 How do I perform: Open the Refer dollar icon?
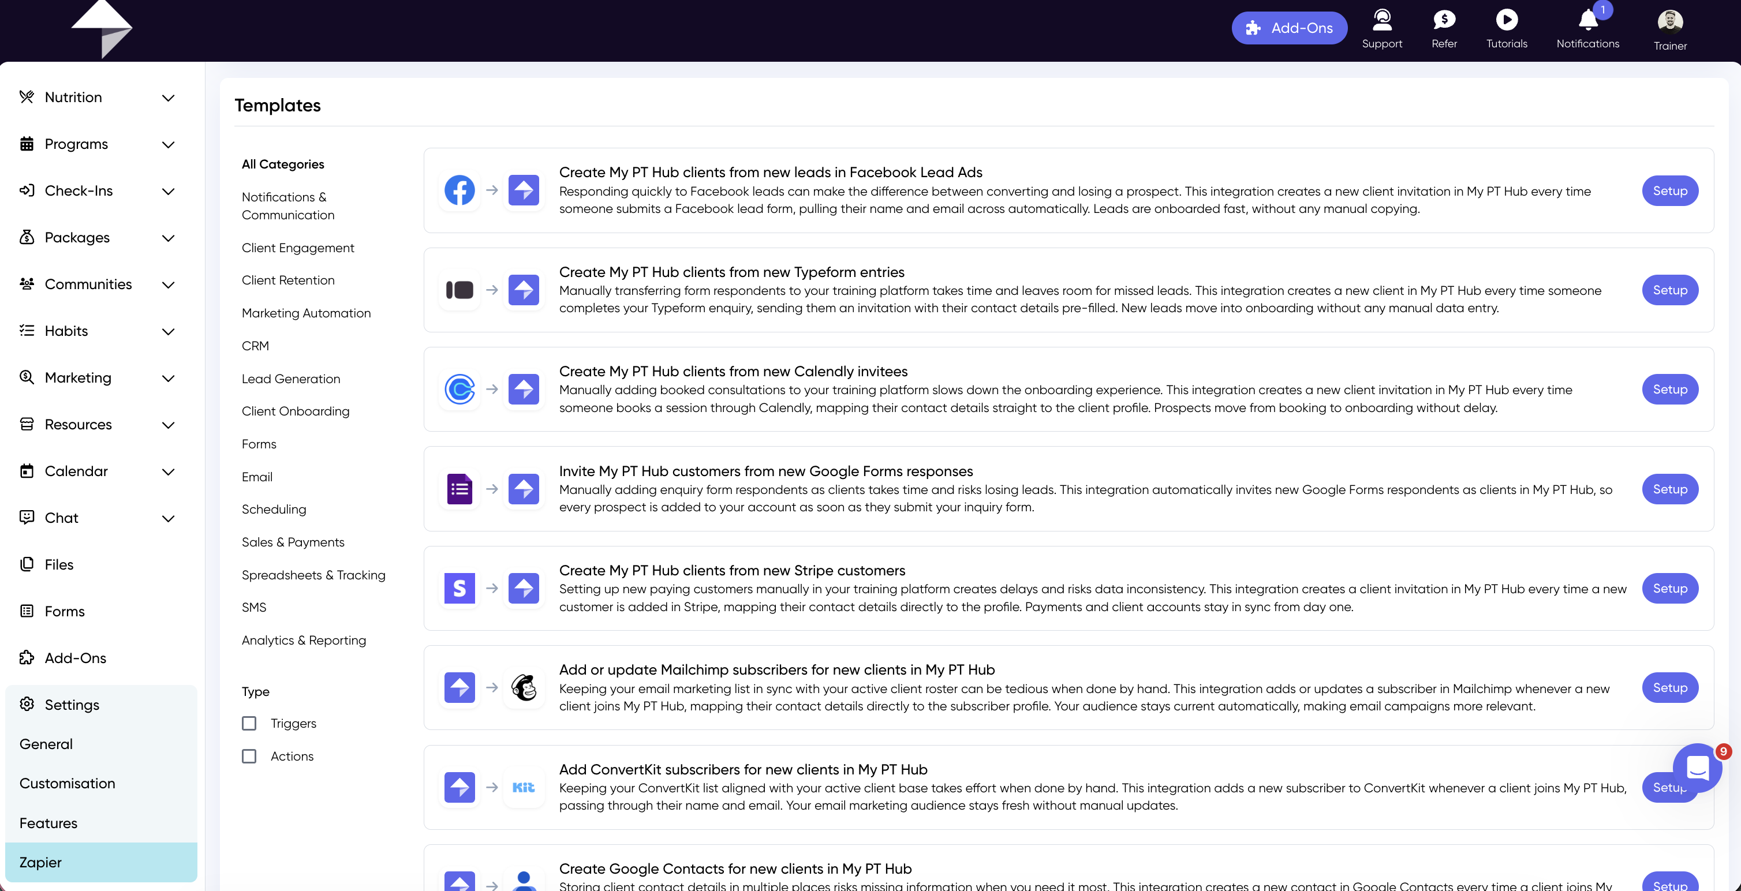(x=1444, y=20)
